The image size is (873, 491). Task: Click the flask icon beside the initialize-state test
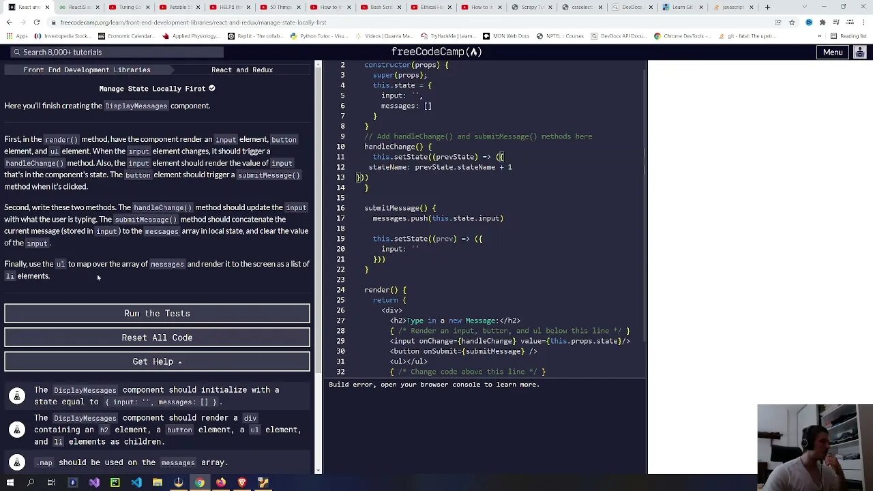17,396
